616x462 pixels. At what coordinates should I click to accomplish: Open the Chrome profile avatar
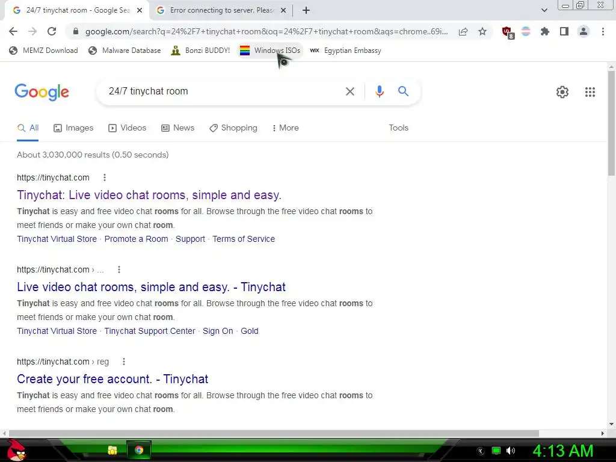click(x=584, y=31)
